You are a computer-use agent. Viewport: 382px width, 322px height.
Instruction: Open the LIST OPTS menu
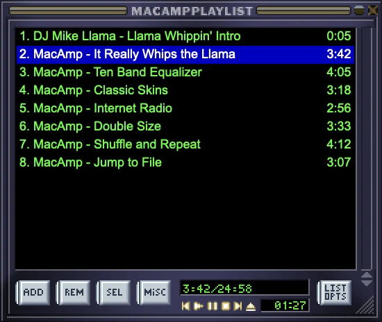335,292
